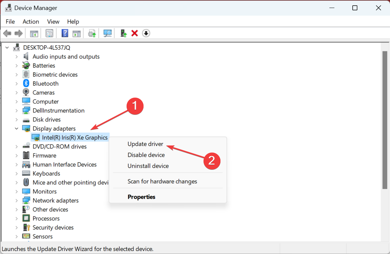This screenshot has width=390, height=254.
Task: Click the monitor-with-magnifier scan hardware icon
Action: tap(108, 33)
